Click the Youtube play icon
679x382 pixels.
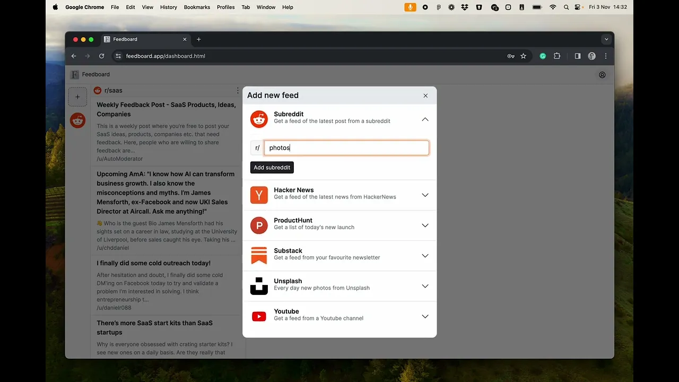tap(259, 317)
